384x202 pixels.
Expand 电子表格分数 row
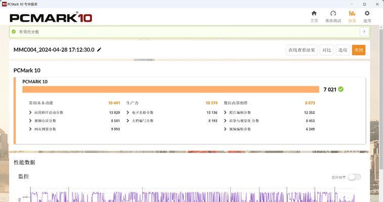(x=128, y=113)
